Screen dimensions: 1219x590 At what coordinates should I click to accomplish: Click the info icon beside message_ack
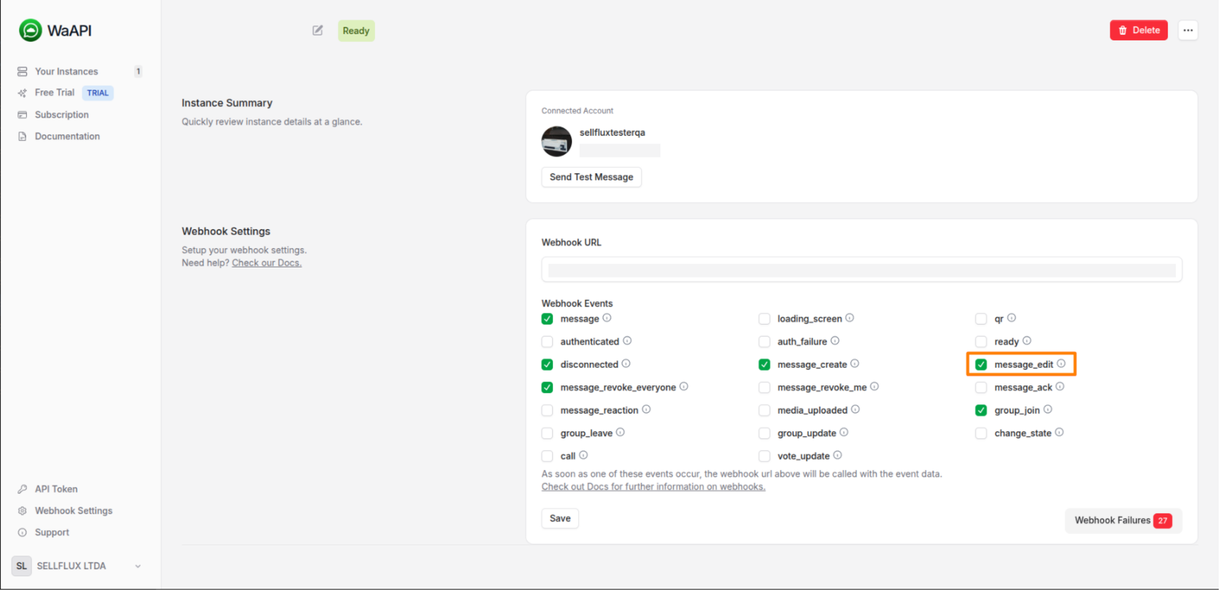1060,386
